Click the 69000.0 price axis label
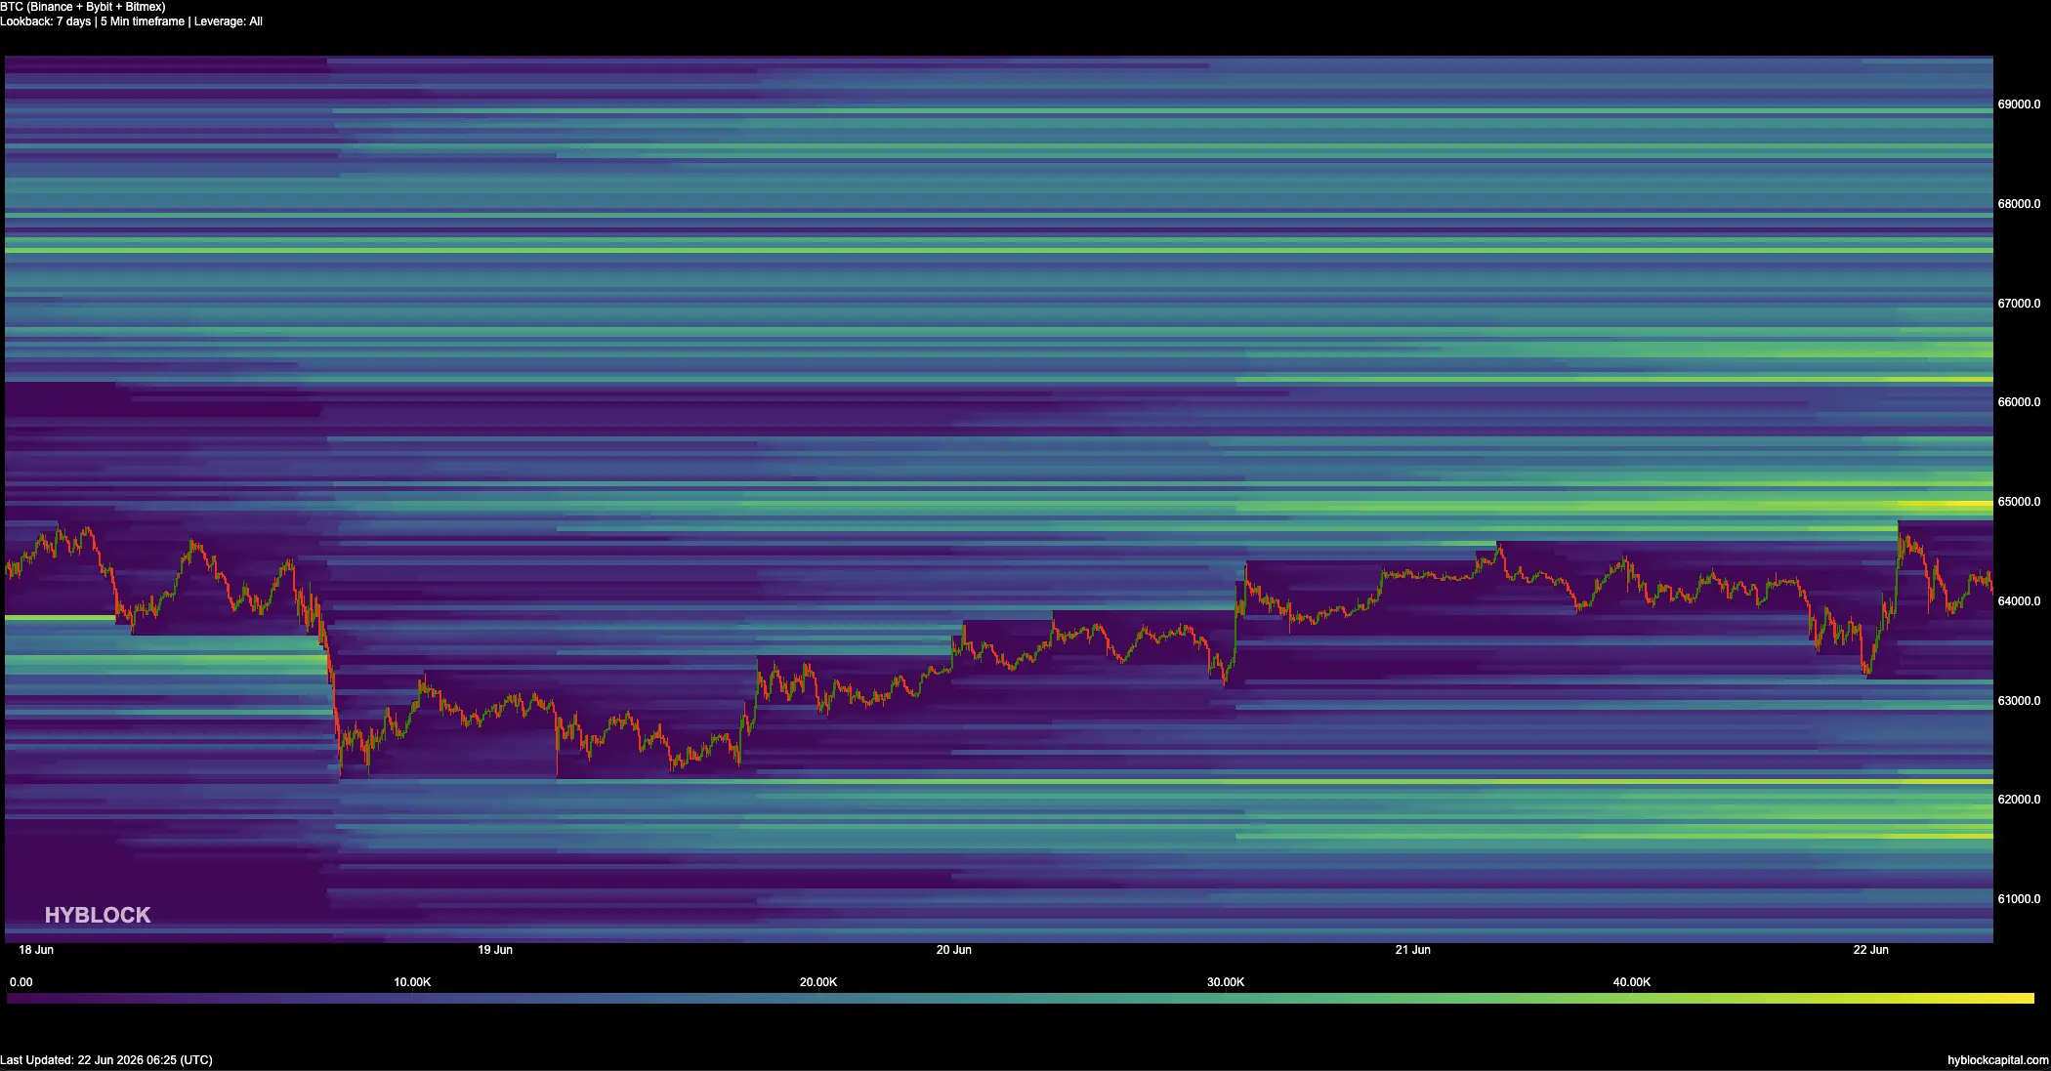The width and height of the screenshot is (2051, 1071). (2019, 104)
